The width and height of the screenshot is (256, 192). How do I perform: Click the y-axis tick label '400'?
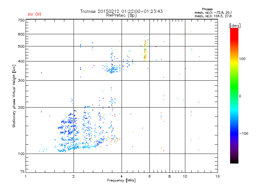(x=21, y=61)
